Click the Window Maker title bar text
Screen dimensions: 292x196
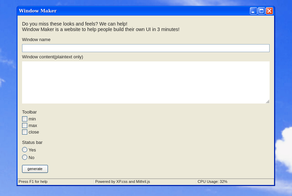(x=38, y=11)
